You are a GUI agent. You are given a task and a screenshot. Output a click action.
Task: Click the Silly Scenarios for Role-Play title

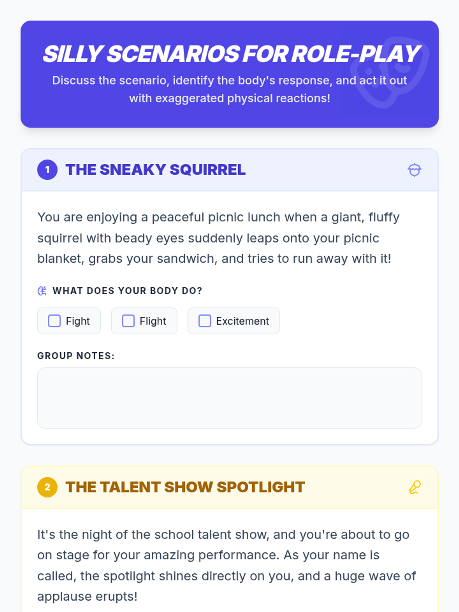pos(231,54)
